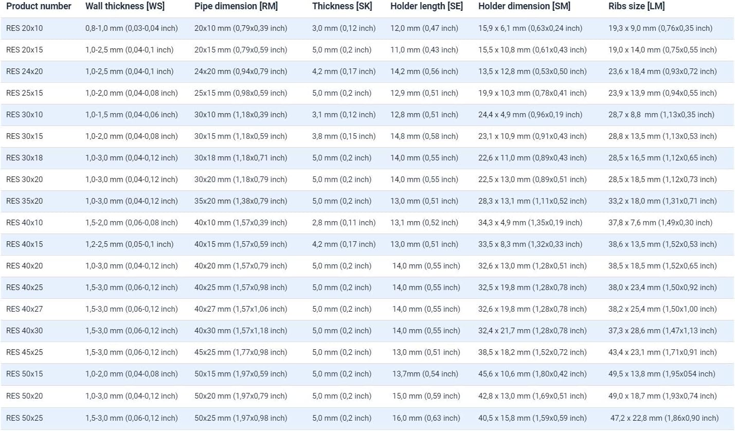Click the Product number column header
Image resolution: width=735 pixels, height=431 pixels.
click(x=39, y=7)
